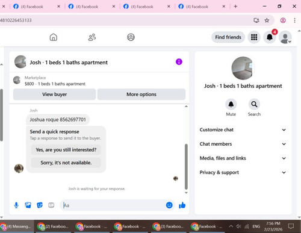Click the ENG language indicator
The width and height of the screenshot is (301, 233).
click(x=256, y=226)
